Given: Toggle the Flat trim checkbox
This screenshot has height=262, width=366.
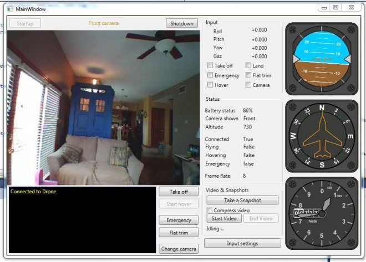Looking at the screenshot, I should point(248,75).
